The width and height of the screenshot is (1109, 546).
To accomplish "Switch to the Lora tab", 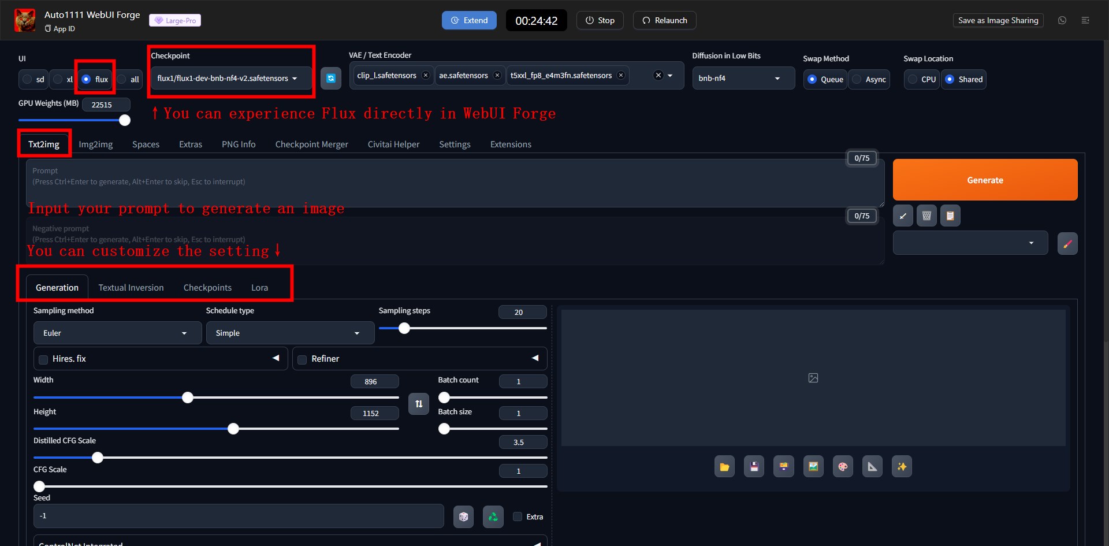I will click(x=259, y=287).
